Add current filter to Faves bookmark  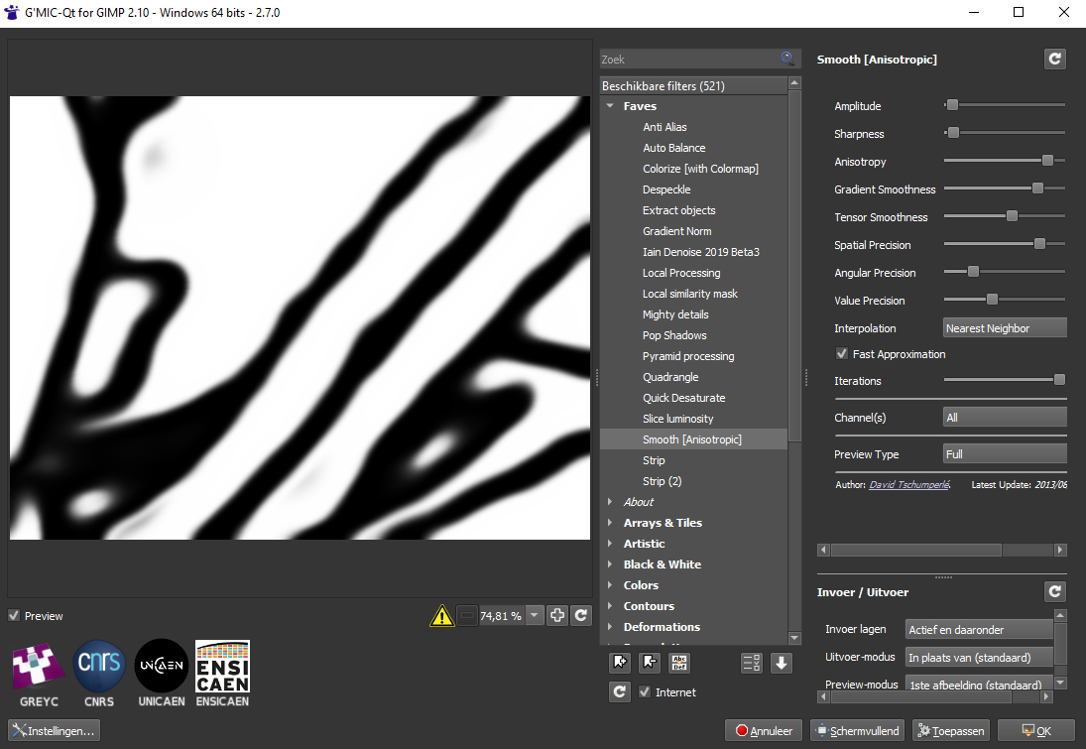tap(620, 663)
